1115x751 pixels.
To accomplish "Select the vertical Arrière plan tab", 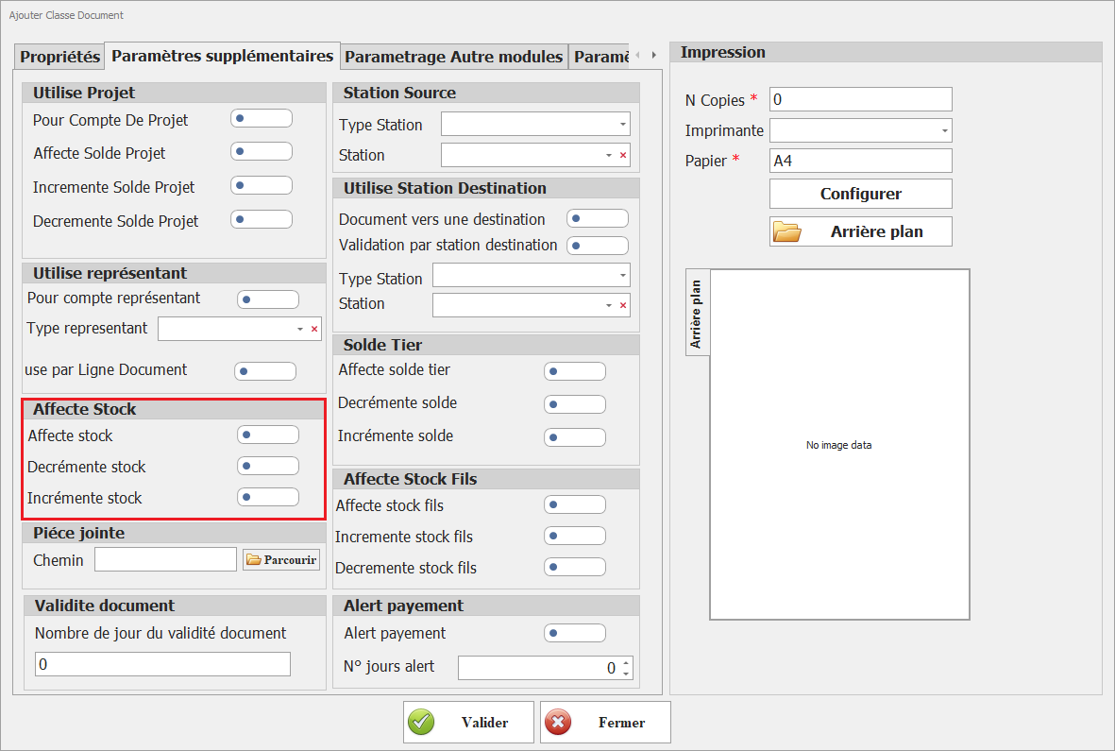I will click(x=696, y=313).
